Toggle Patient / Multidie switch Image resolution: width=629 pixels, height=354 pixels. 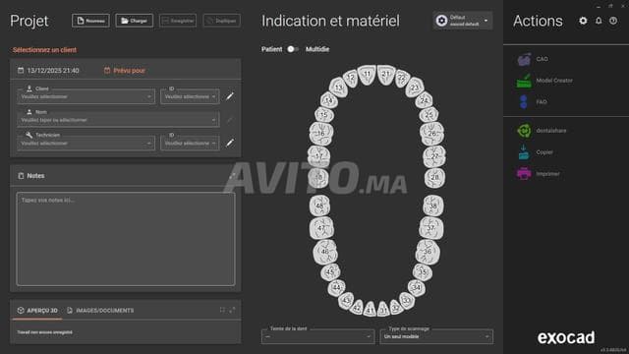tap(293, 49)
